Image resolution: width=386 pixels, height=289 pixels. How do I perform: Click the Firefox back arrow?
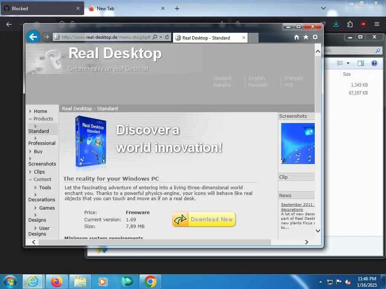tap(9, 24)
